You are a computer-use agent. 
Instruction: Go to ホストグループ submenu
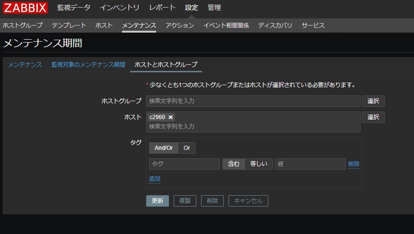[23, 26]
